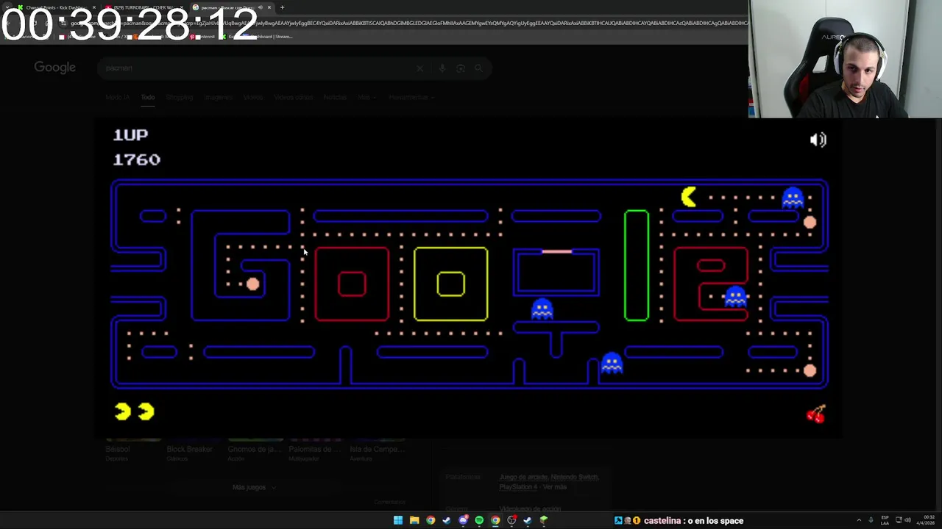942x529 pixels.
Task: Click the cherry level indicator icon
Action: pos(816,414)
